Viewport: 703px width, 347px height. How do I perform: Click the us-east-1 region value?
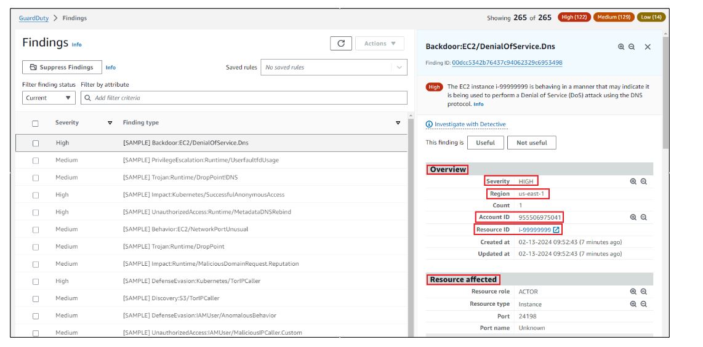coord(531,194)
